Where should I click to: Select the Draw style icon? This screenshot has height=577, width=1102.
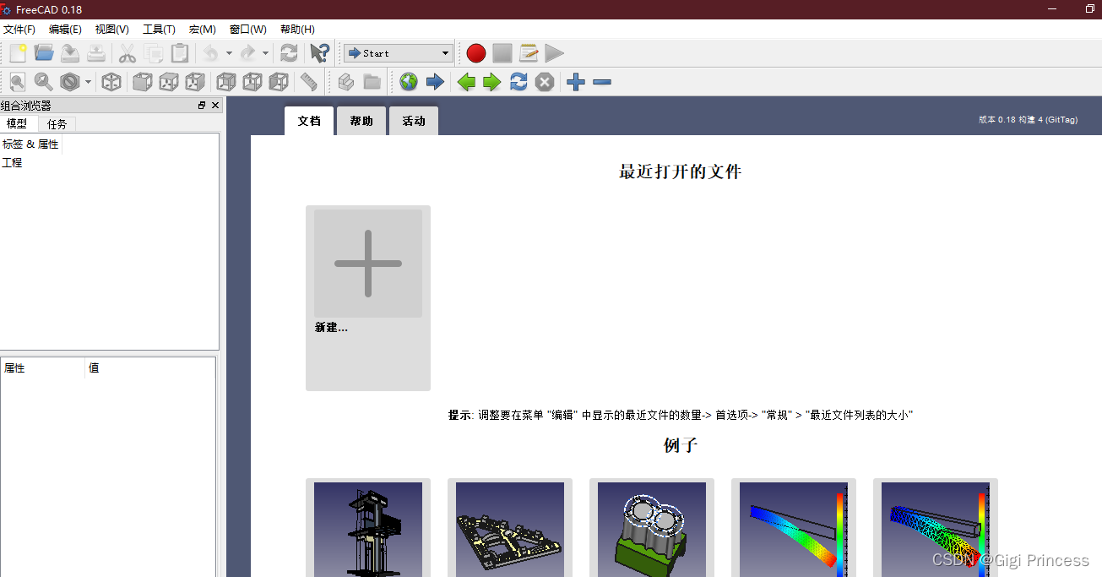point(70,82)
